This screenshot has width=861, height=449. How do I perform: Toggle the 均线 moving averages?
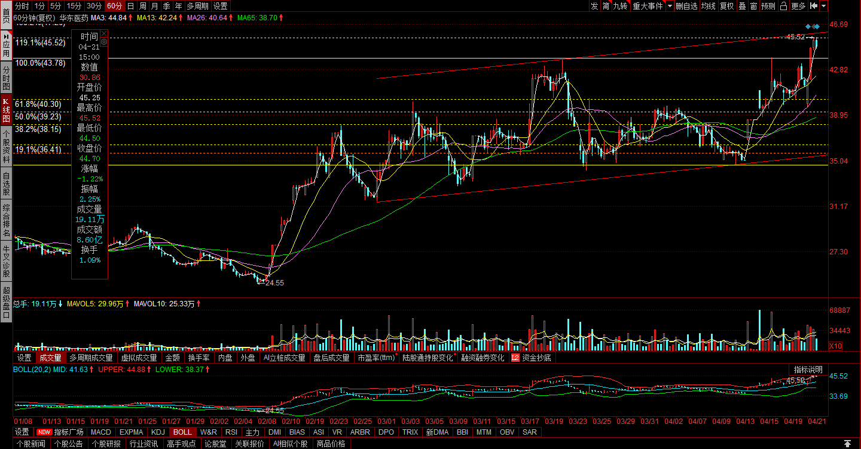tap(709, 6)
